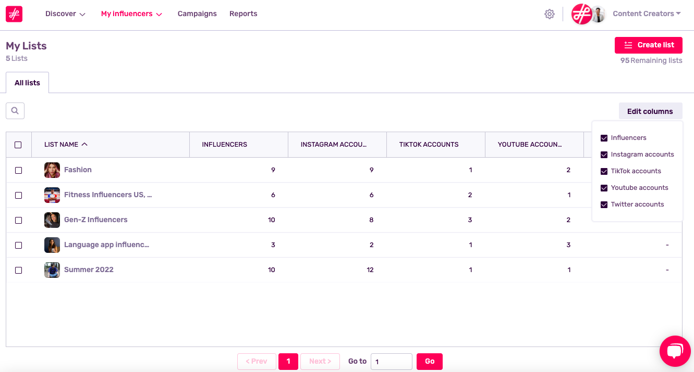Click the Edit columns button
Image resolution: width=694 pixels, height=372 pixels.
click(650, 111)
